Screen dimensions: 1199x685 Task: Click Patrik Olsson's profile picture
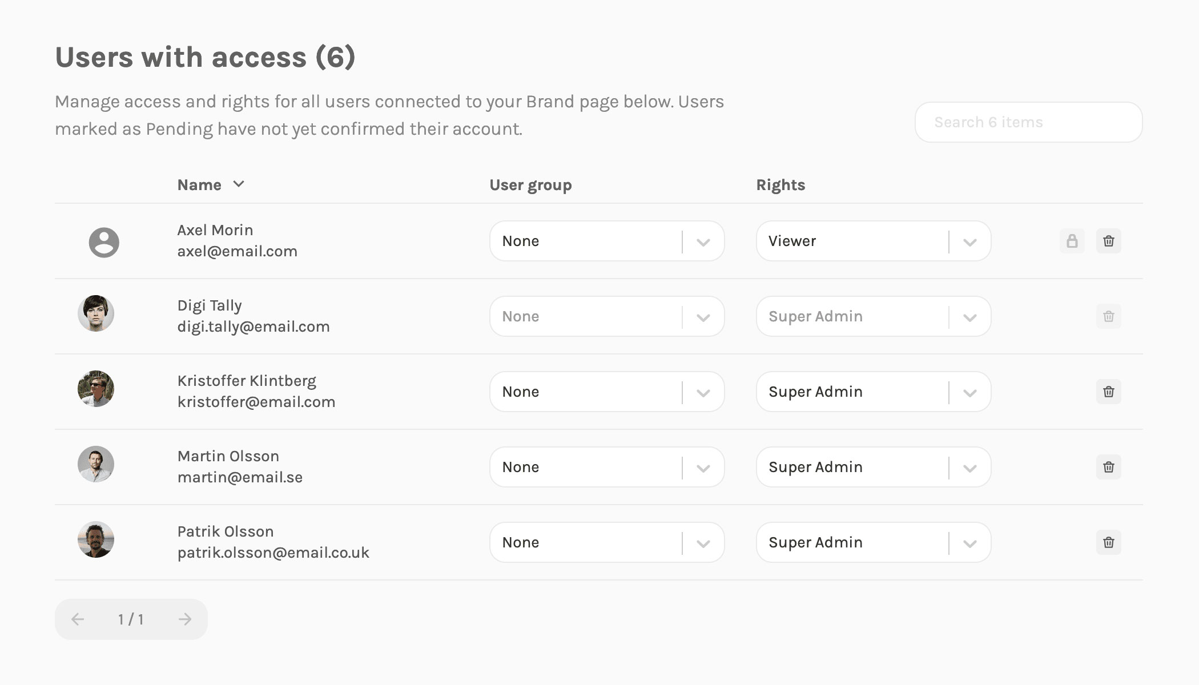click(96, 539)
